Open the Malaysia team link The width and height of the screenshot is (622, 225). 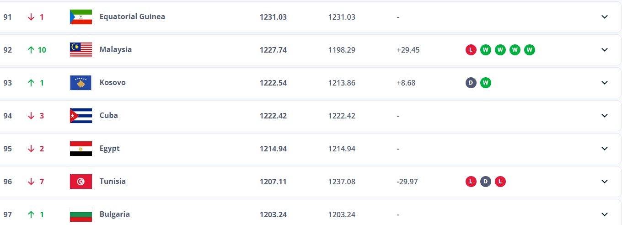(116, 49)
